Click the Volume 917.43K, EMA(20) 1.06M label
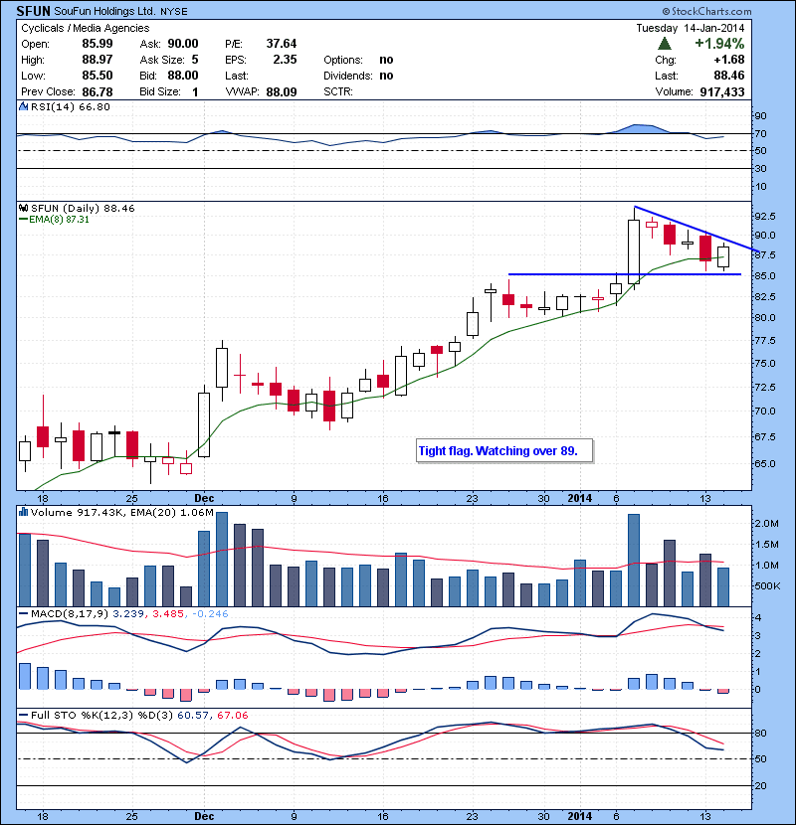 (122, 513)
